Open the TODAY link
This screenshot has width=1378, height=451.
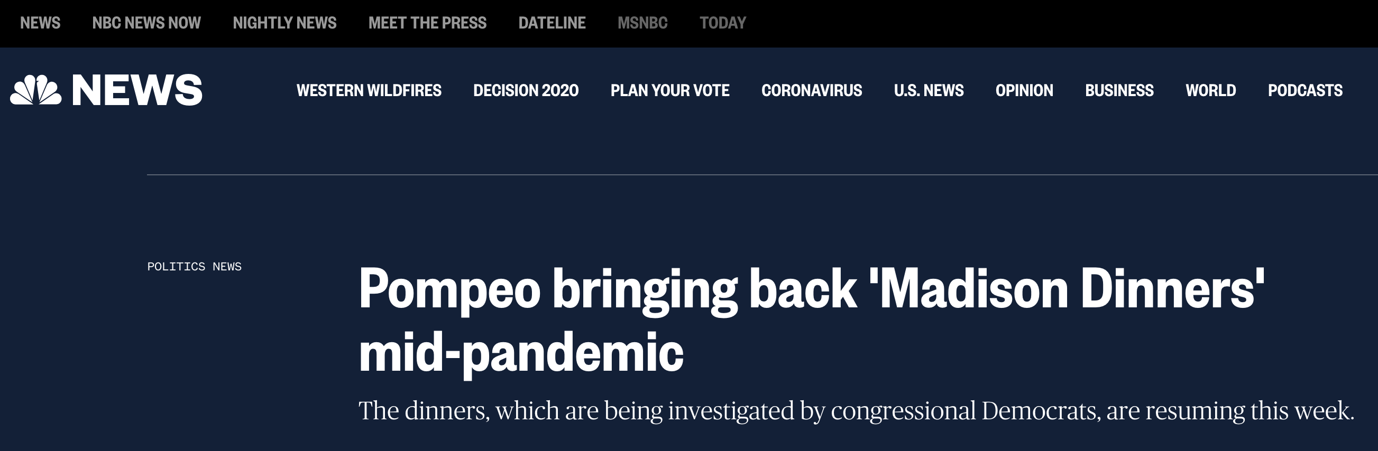(723, 23)
